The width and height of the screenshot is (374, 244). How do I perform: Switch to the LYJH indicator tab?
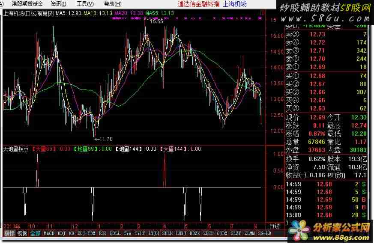153,233
